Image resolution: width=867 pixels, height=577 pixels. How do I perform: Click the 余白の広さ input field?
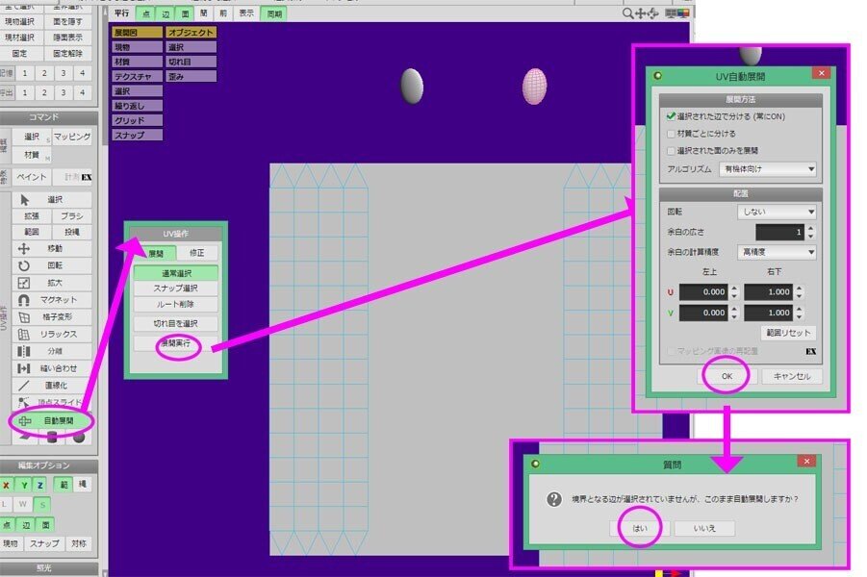(779, 232)
